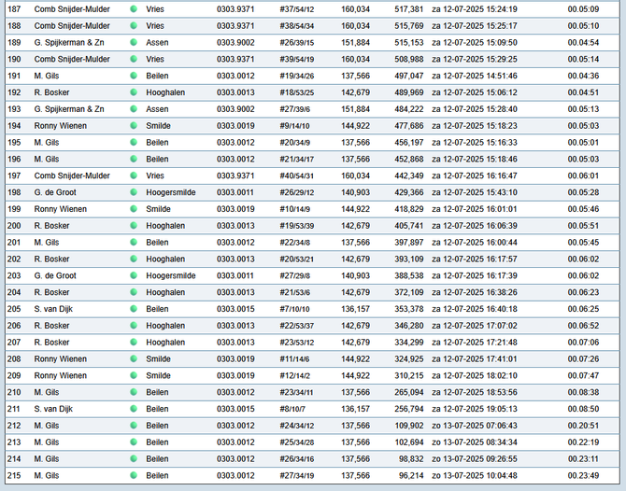Viewport: 626px width, 491px height.
Task: Click the green status dot in row 206
Action: tap(134, 326)
